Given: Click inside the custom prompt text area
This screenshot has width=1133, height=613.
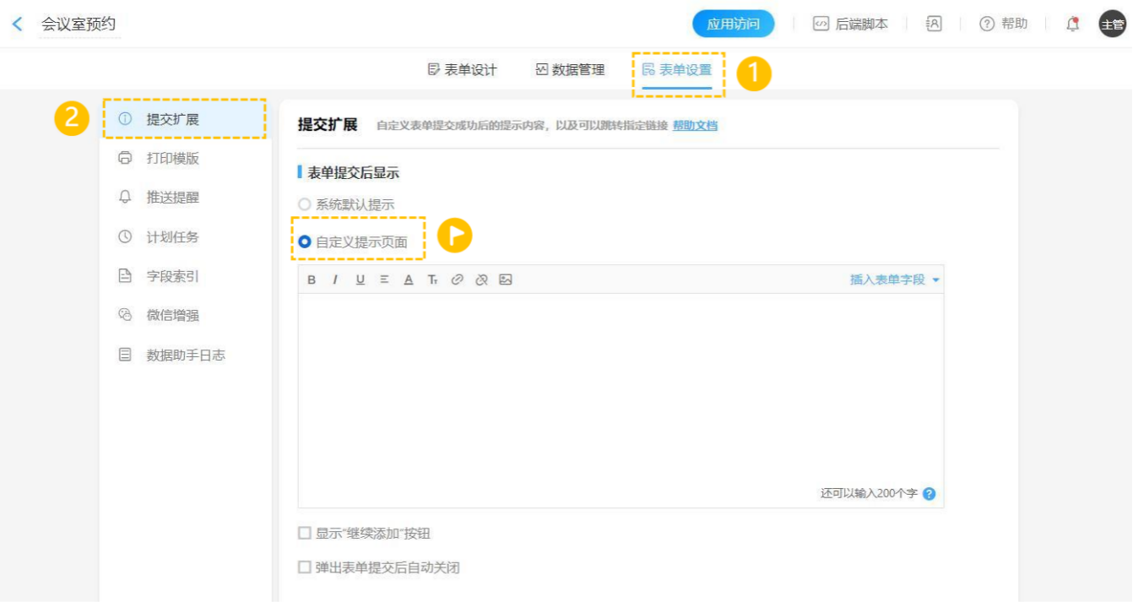Looking at the screenshot, I should click(x=621, y=388).
